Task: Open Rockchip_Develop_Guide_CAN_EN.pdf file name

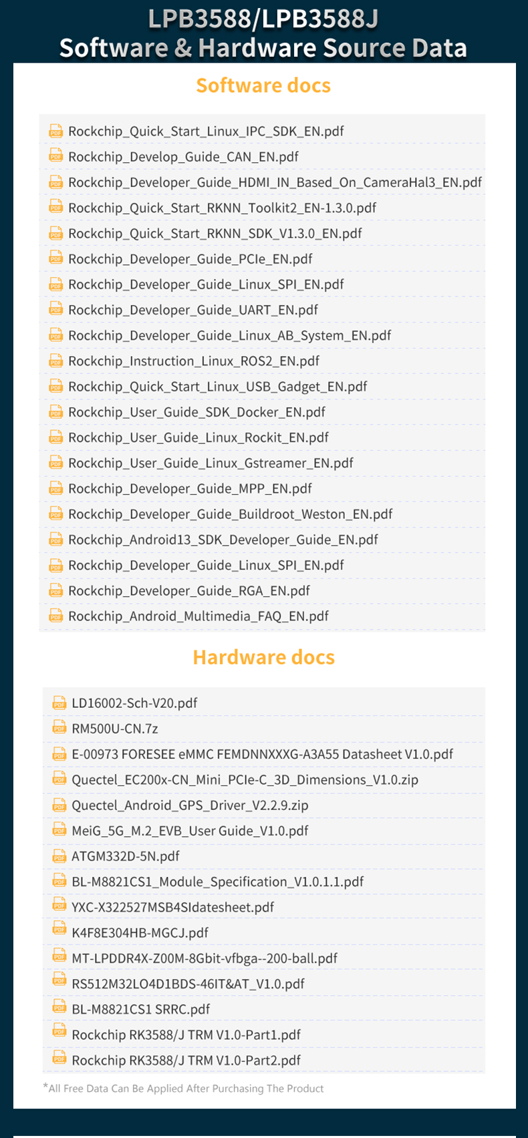Action: click(x=183, y=157)
